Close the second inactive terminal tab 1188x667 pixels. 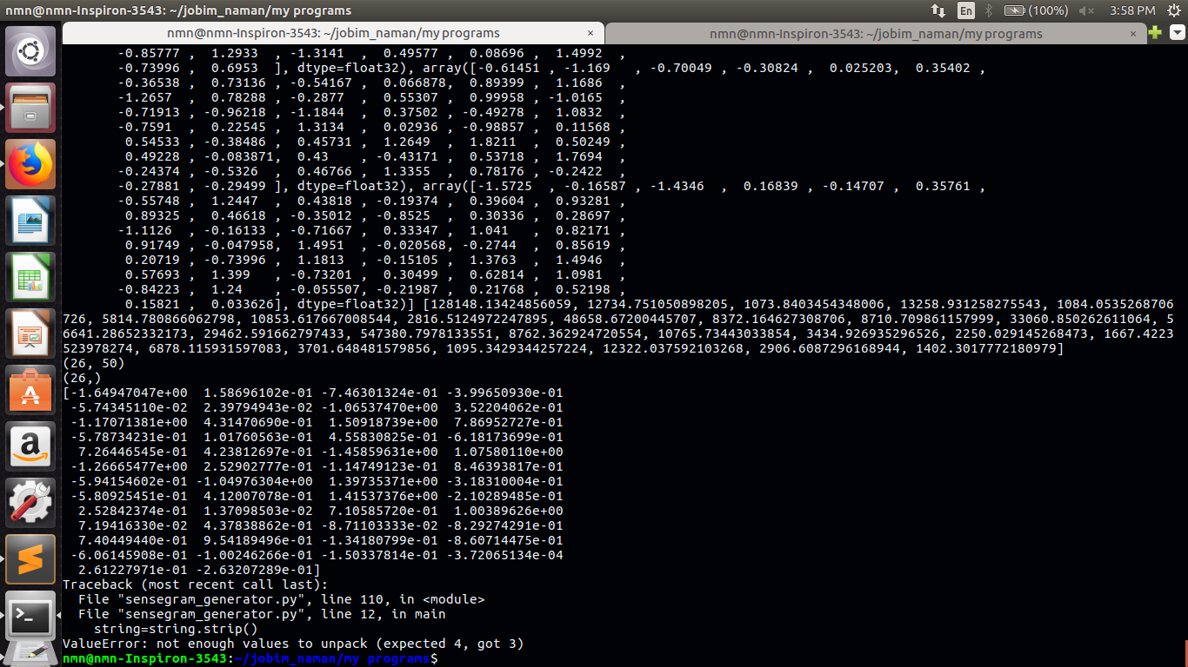[1133, 33]
